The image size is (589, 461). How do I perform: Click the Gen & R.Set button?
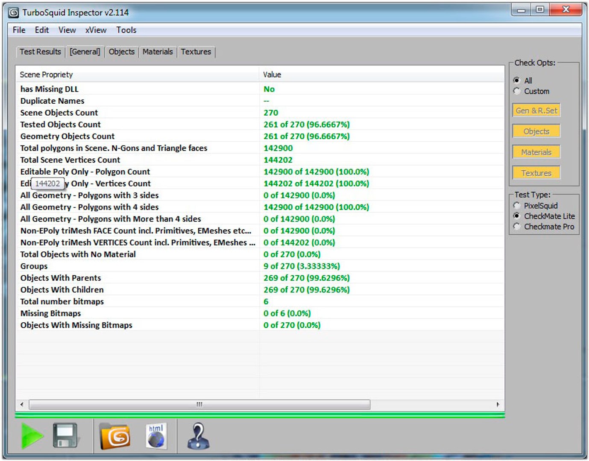pos(536,111)
